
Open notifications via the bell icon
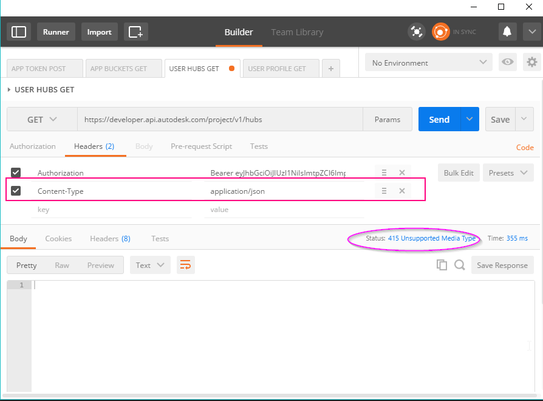tap(507, 32)
